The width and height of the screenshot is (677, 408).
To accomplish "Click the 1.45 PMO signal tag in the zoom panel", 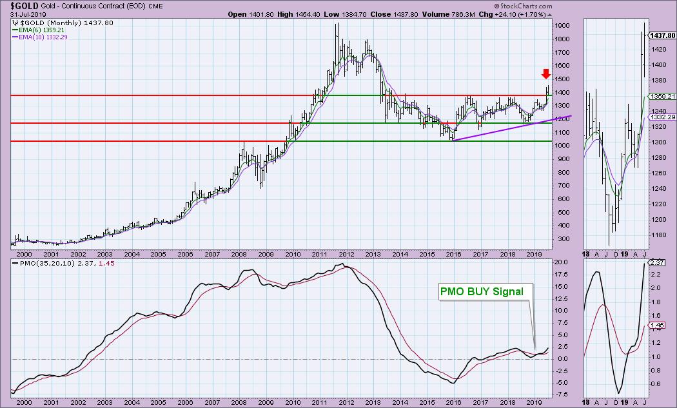I will (657, 325).
